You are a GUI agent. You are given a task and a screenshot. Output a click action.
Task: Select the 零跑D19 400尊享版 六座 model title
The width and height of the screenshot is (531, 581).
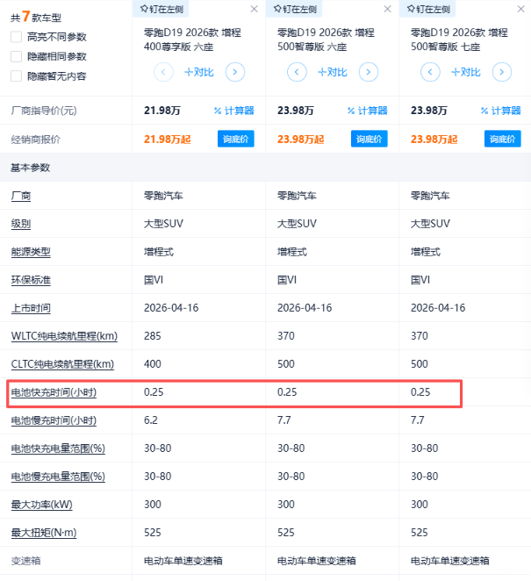[x=192, y=39]
